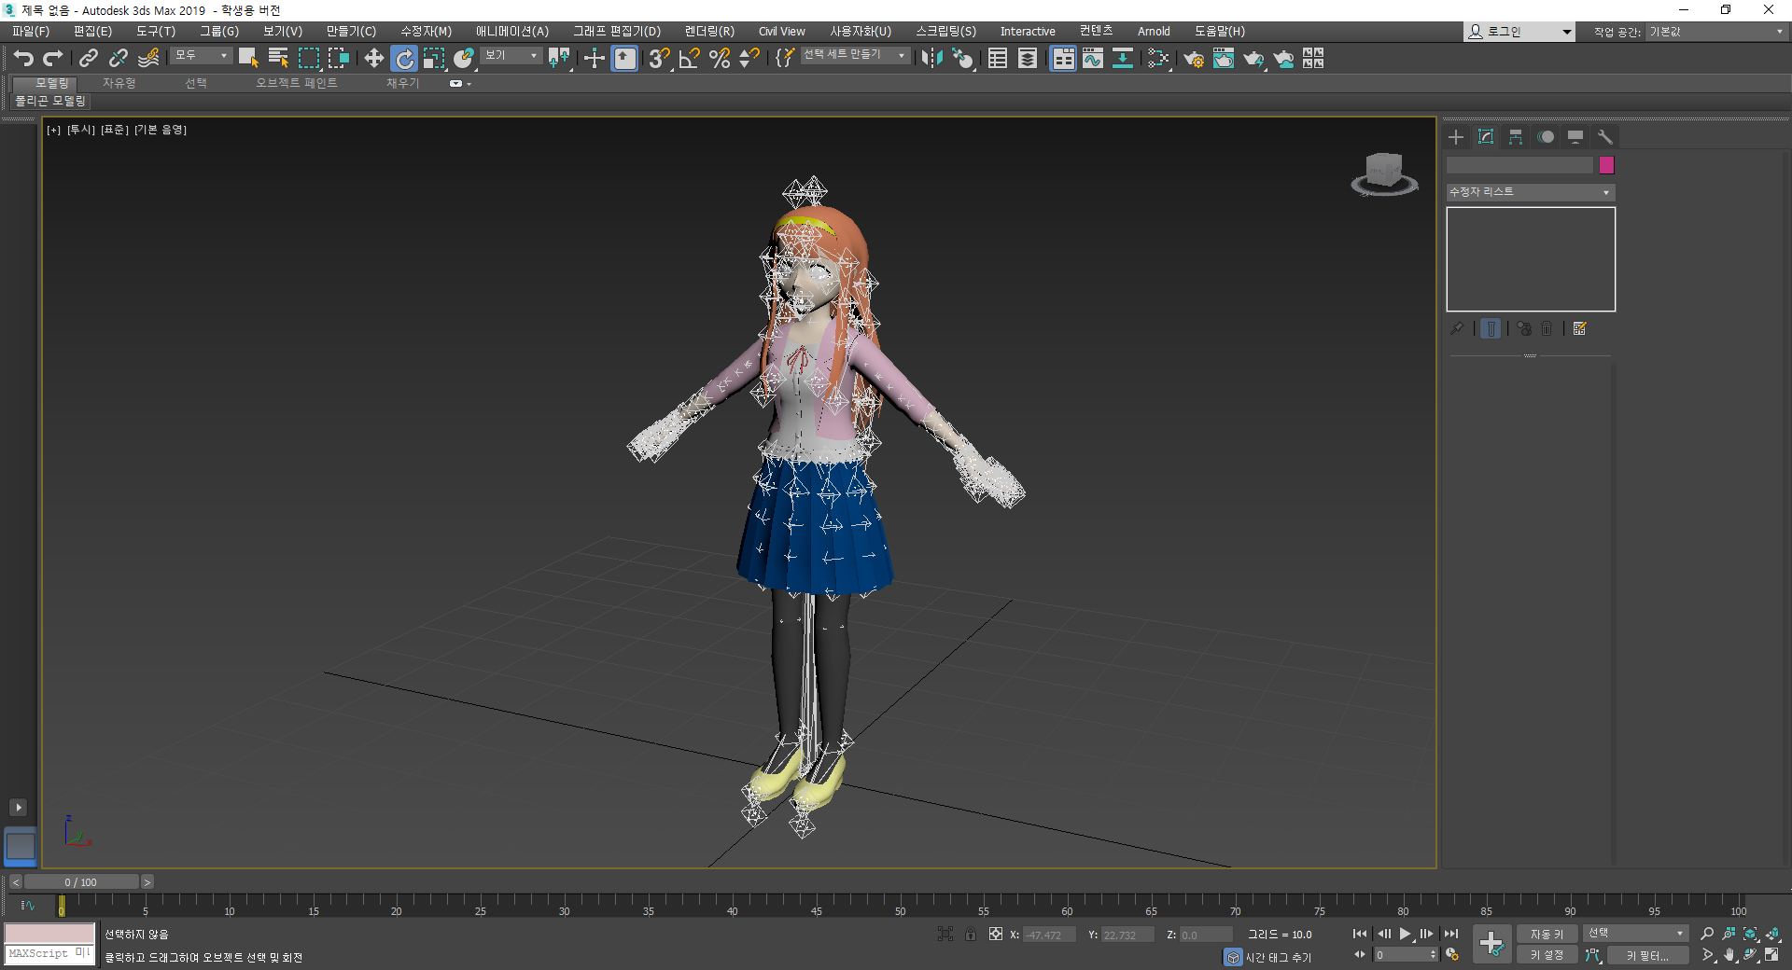Switch to the 자유형 ribbon tab
Image resolution: width=1792 pixels, height=970 pixels.
point(119,83)
